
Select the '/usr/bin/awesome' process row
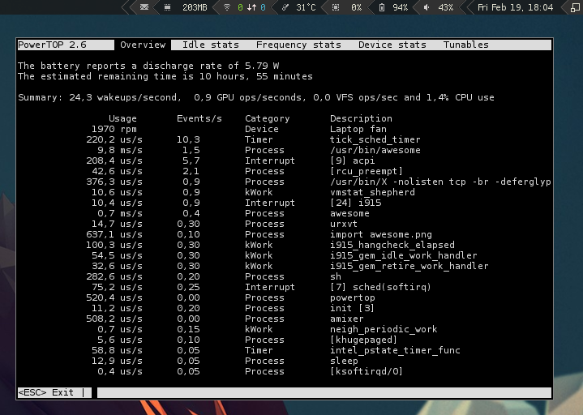(285, 150)
